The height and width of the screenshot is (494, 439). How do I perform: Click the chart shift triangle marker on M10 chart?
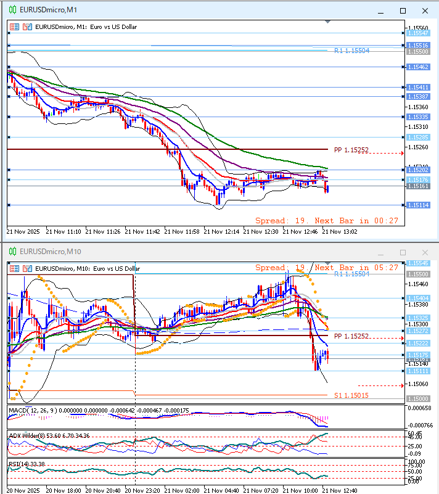(x=327, y=264)
